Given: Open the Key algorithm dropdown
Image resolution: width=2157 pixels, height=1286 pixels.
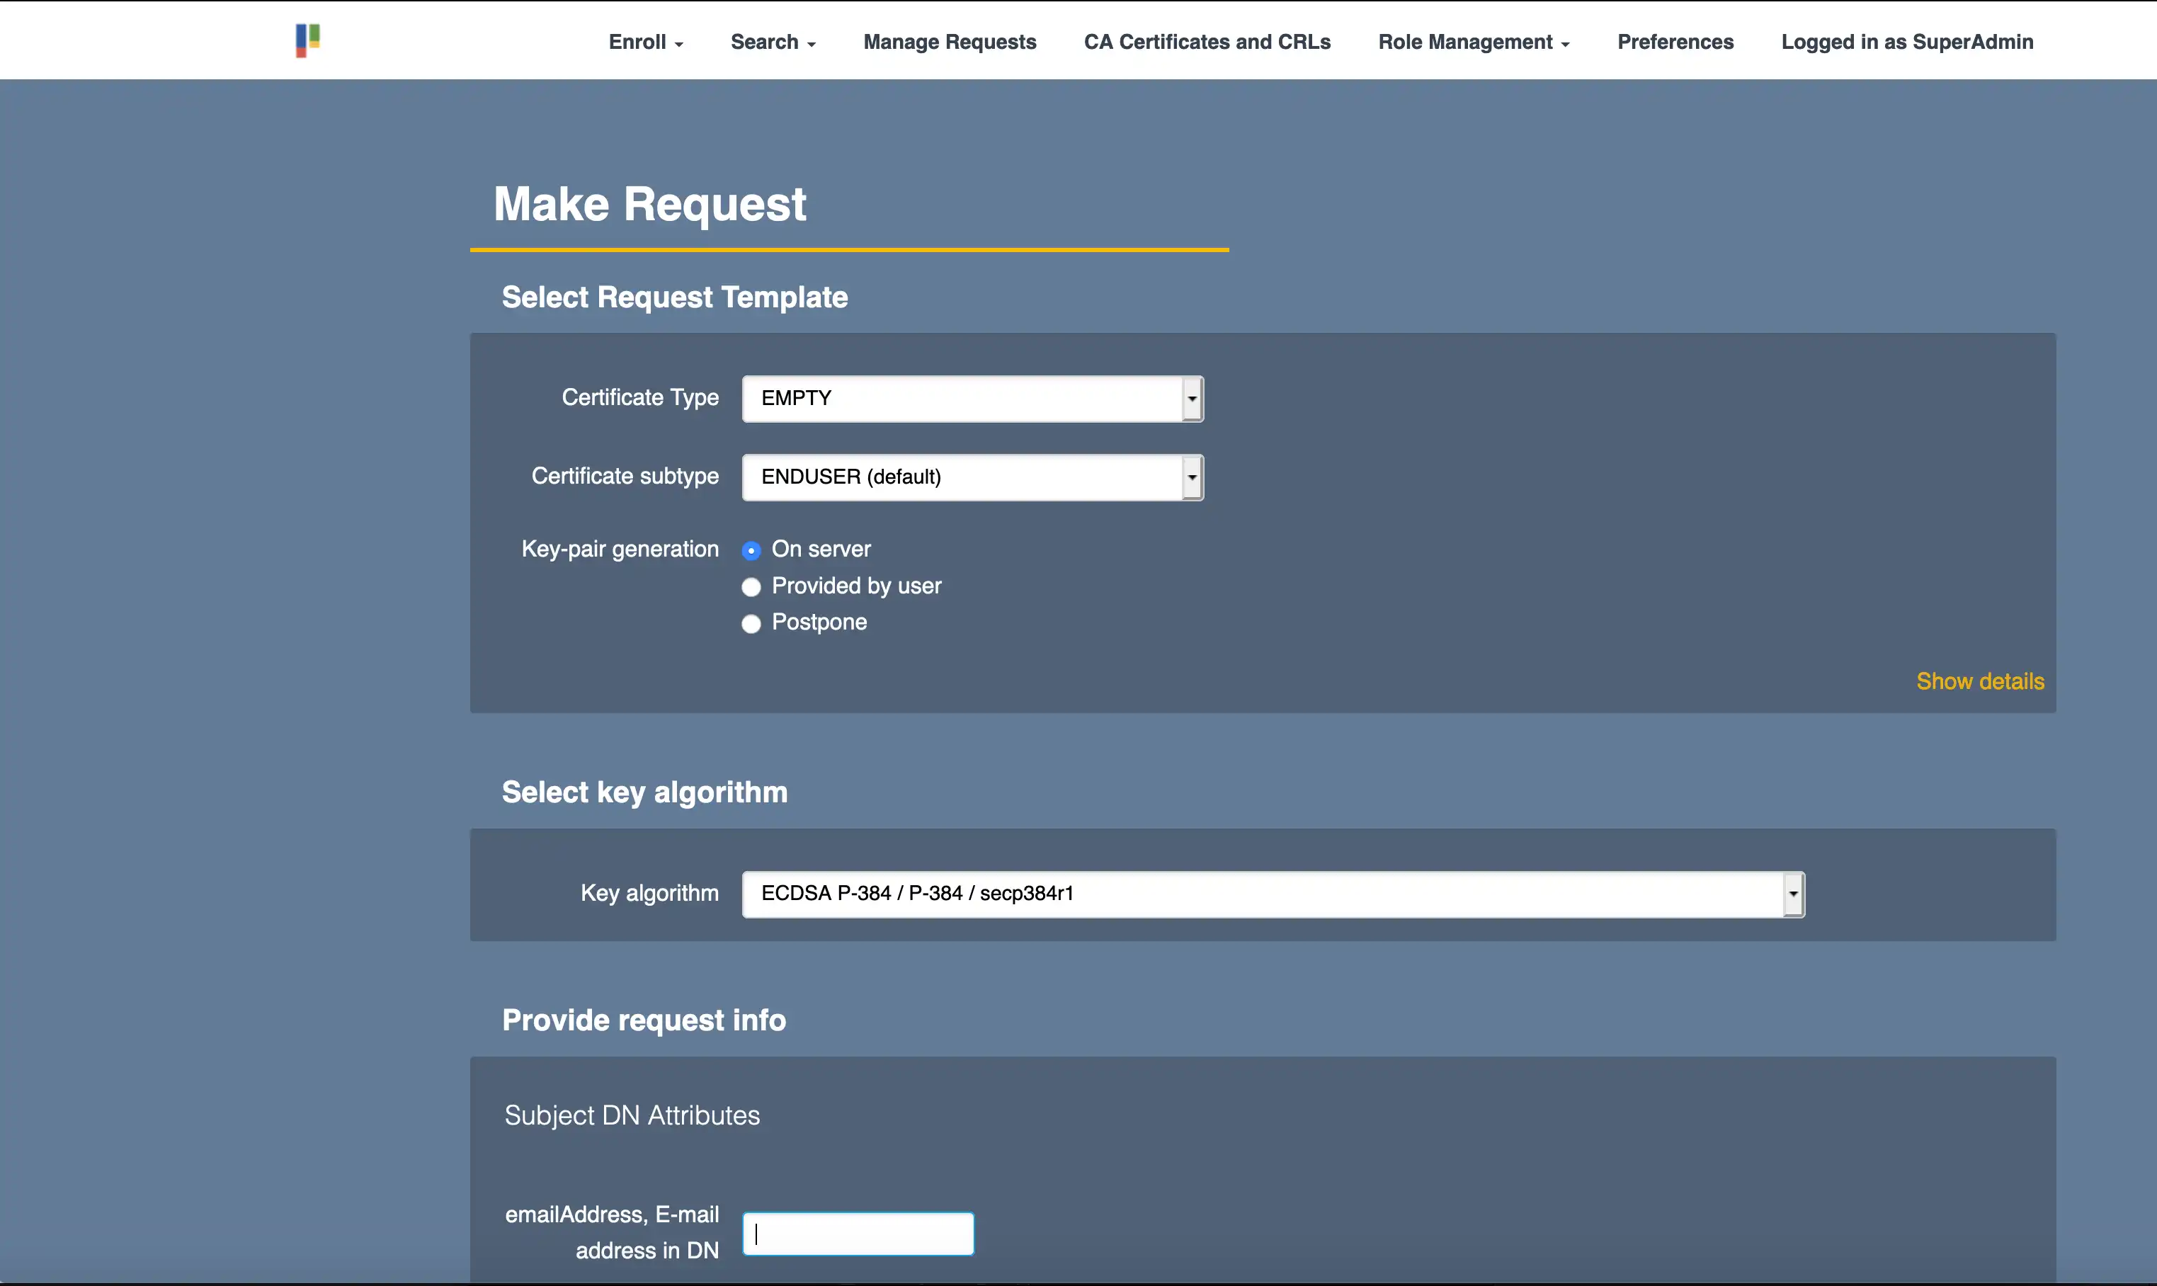Looking at the screenshot, I should 1261,894.
